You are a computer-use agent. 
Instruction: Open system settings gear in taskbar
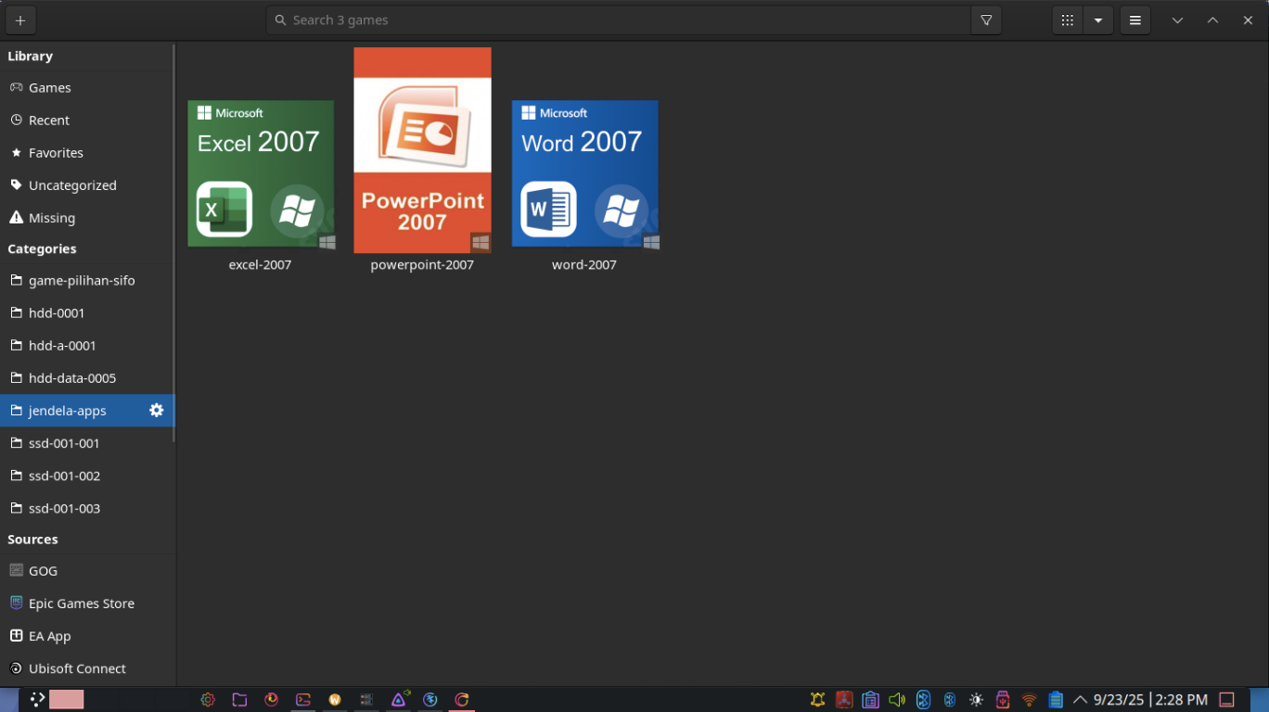pyautogui.click(x=208, y=700)
